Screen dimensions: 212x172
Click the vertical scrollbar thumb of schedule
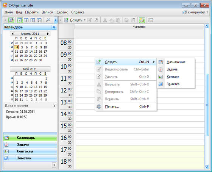207,105
